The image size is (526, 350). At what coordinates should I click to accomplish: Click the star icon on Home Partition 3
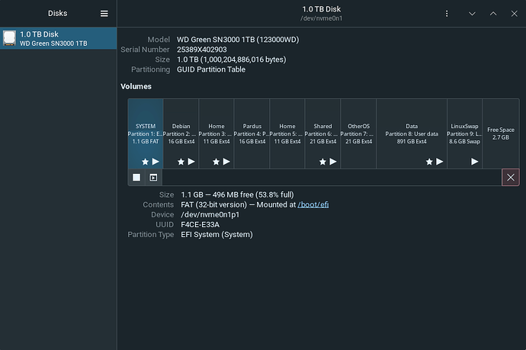tap(216, 162)
